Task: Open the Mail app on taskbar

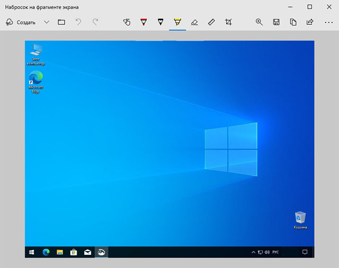Action: coord(87,252)
